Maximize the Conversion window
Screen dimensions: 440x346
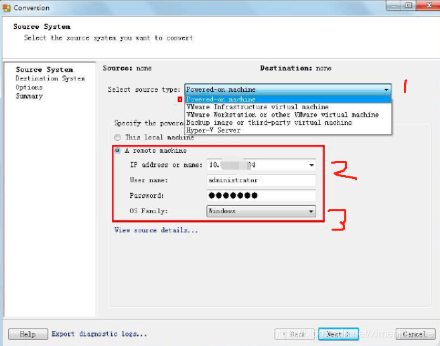[409, 5]
